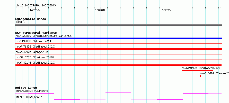This screenshot has height=103, width=229.
Task: Click the nsv4229819 gnomAD blue variant bar
Action: [x=118, y=38]
